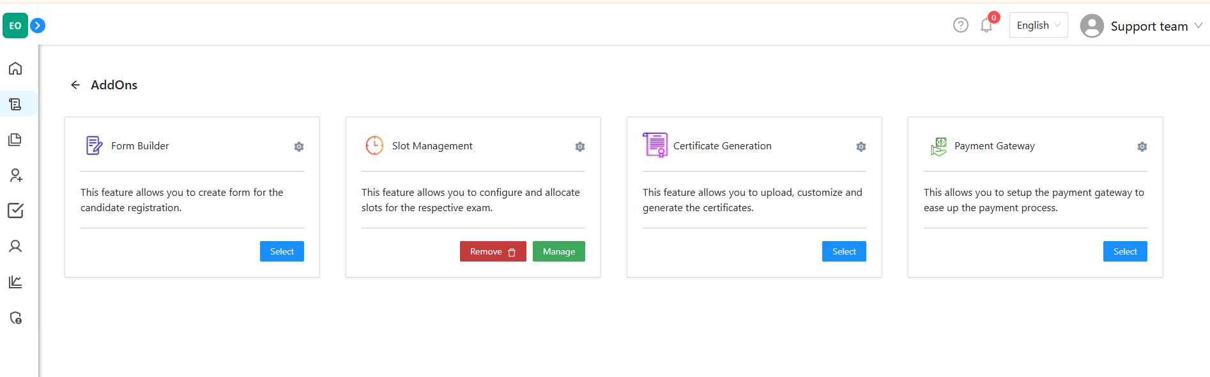Click the Slot Management gear icon
Screen dimensions: 1210x377
[580, 147]
